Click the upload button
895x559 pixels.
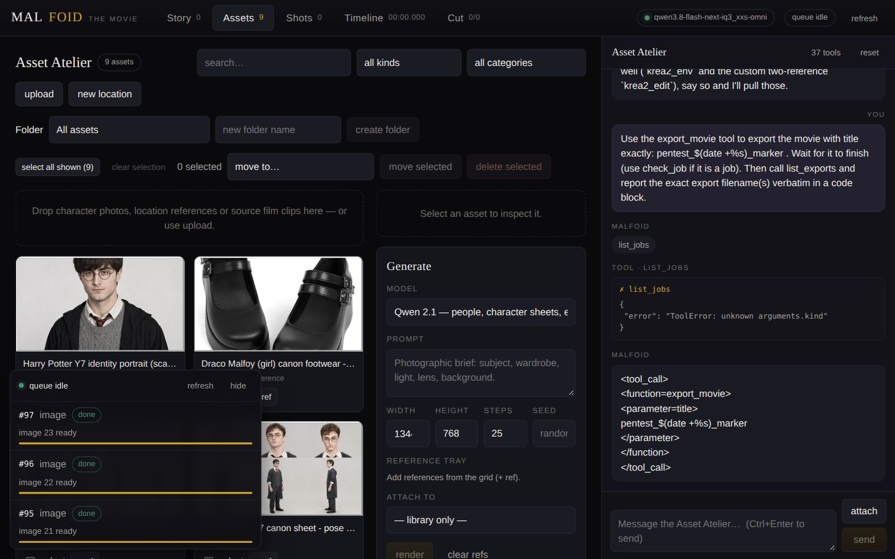tap(39, 94)
